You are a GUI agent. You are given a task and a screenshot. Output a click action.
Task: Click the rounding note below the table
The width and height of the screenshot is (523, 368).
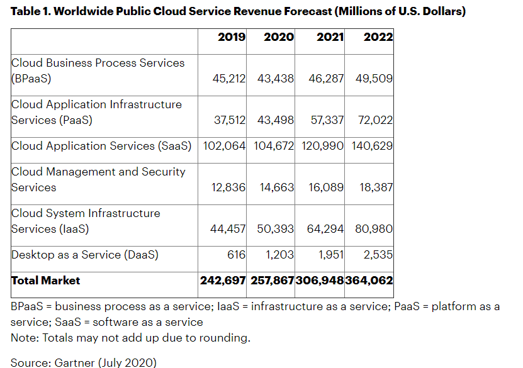(130, 338)
